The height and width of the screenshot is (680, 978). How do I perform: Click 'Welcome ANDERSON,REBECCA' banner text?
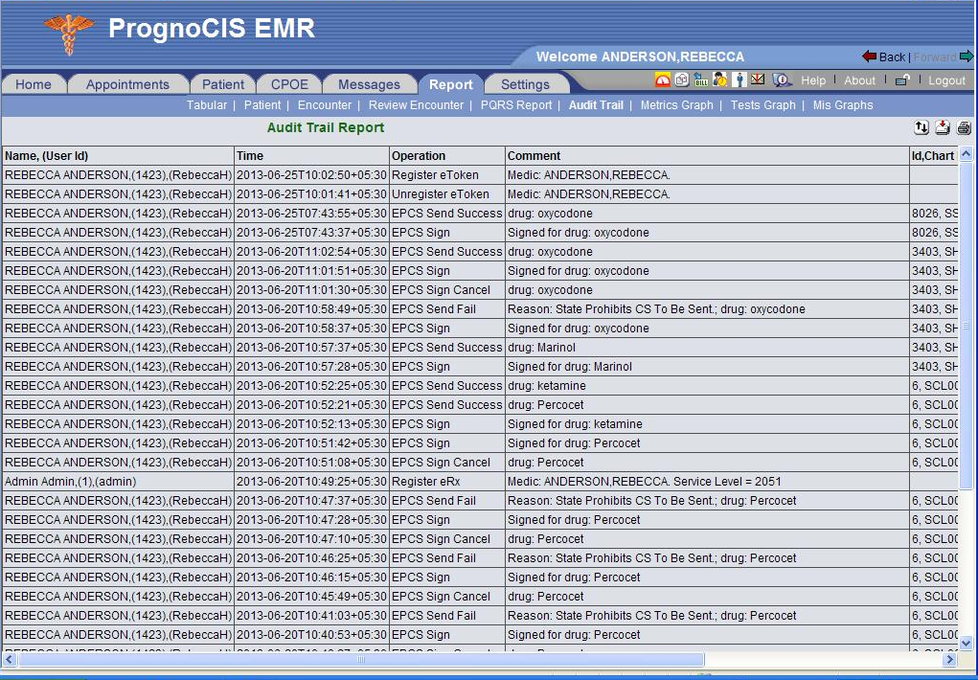tap(640, 57)
